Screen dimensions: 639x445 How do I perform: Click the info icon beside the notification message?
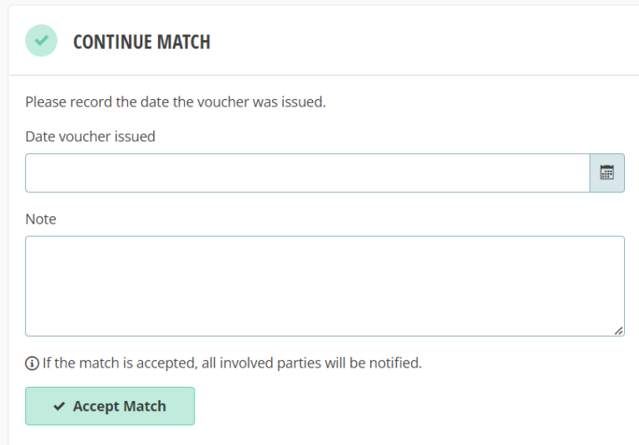point(32,363)
